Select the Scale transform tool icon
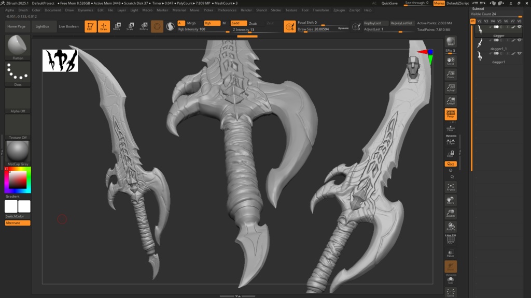Image resolution: width=531 pixels, height=298 pixels. pyautogui.click(x=130, y=26)
